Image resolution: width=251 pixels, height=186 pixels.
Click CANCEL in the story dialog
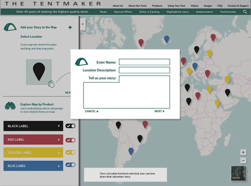(x=91, y=111)
